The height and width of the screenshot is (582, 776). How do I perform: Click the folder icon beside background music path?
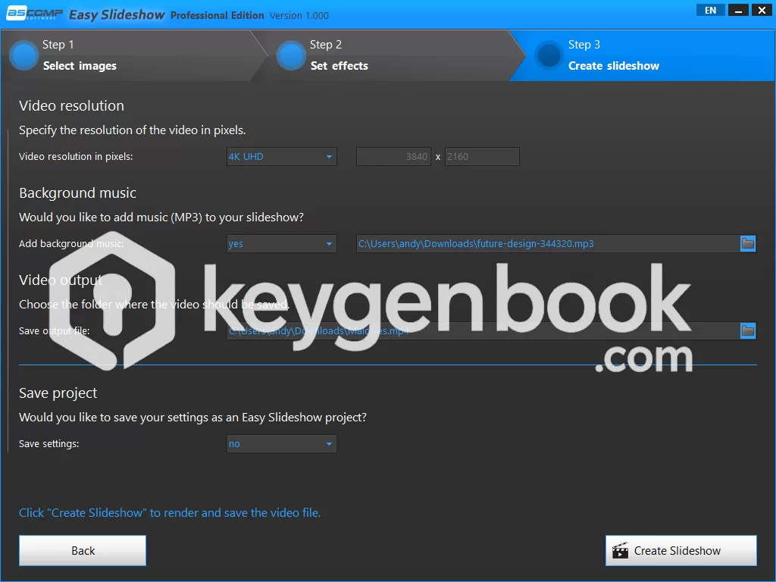click(x=748, y=243)
